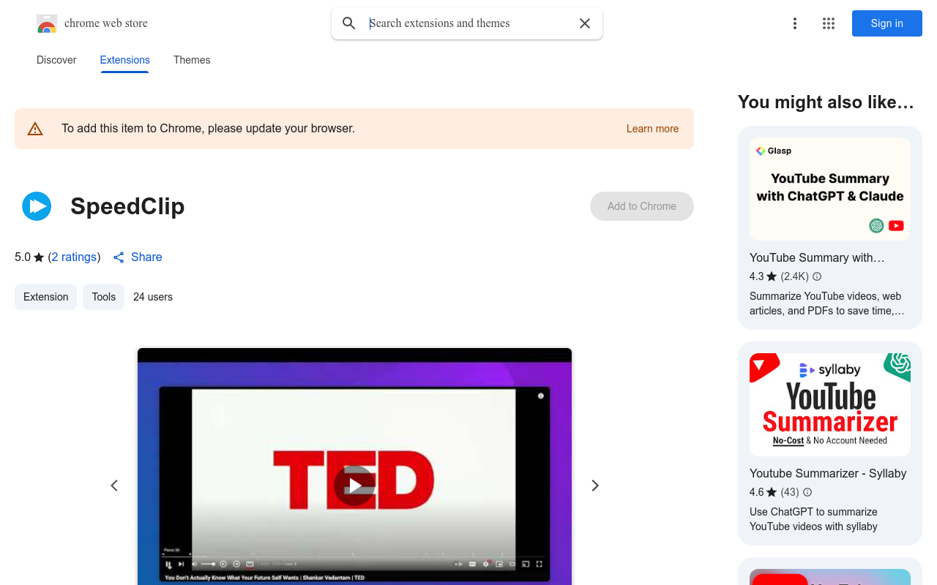Click the Add to Chrome button

pyautogui.click(x=642, y=206)
